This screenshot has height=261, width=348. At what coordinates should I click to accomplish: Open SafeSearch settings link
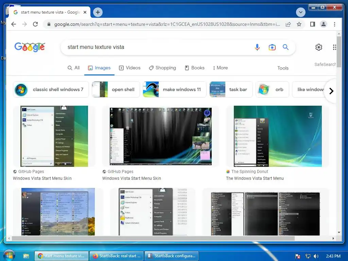(x=325, y=64)
